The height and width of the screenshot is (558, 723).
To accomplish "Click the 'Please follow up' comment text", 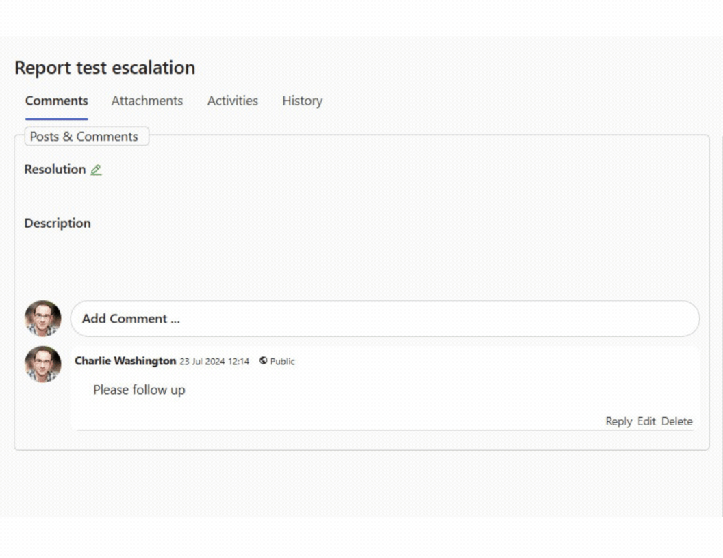I will [x=139, y=390].
